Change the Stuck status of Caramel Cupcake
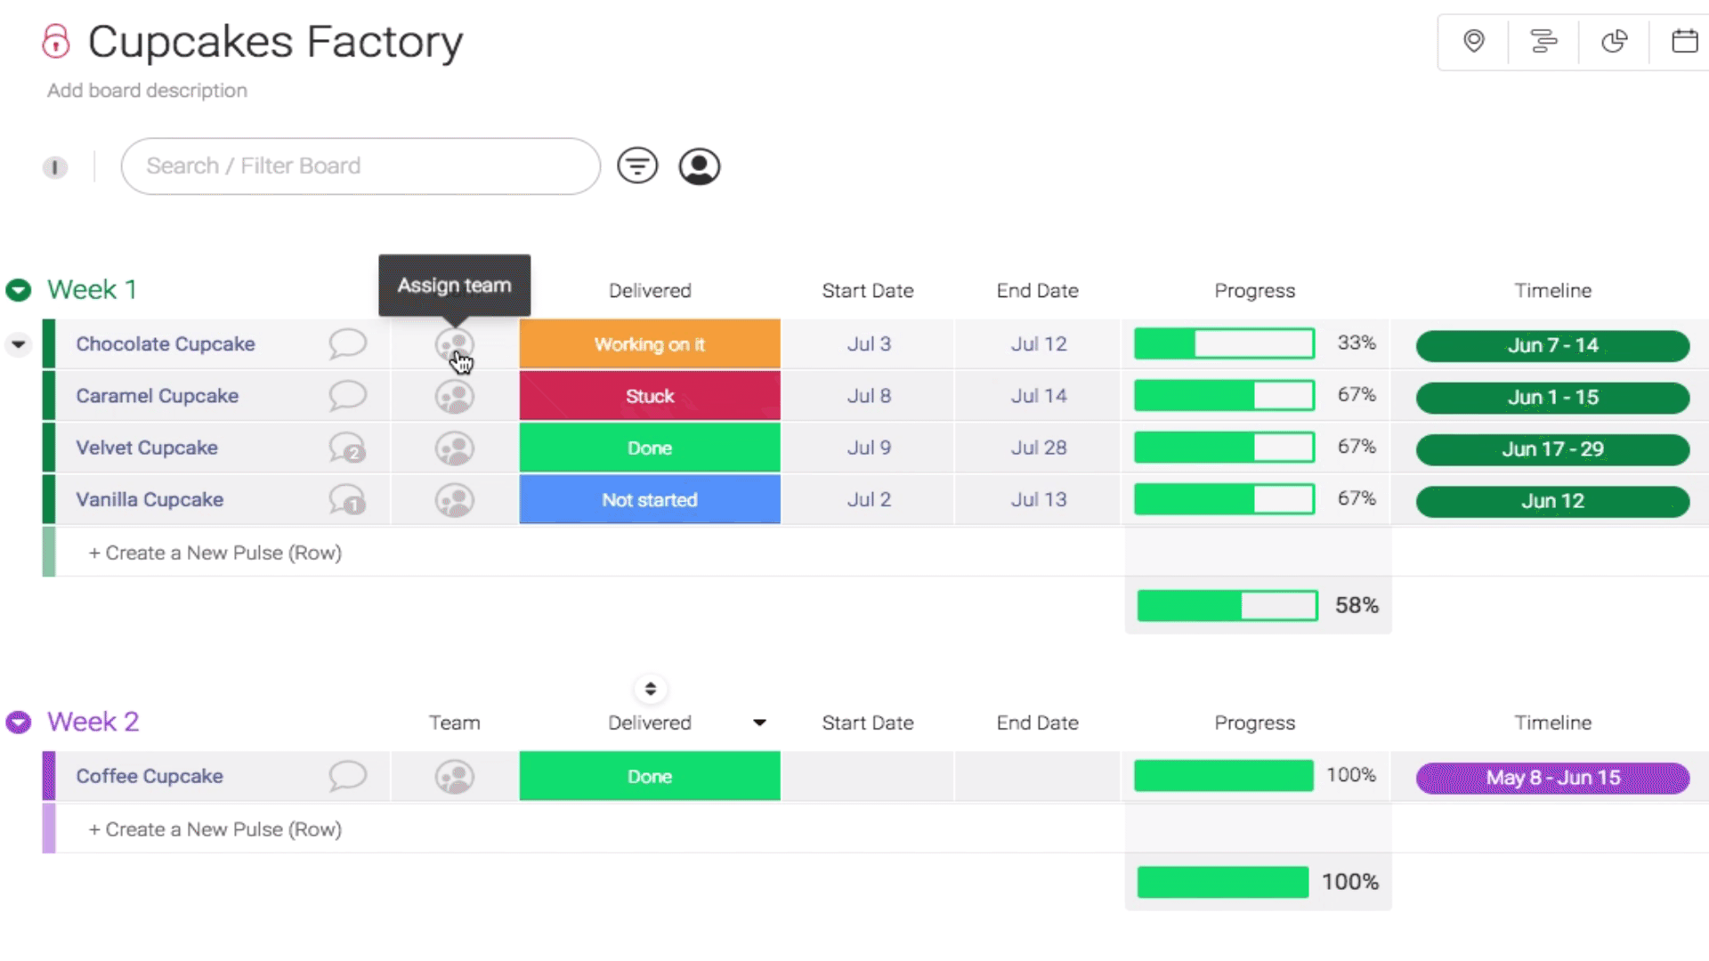Image resolution: width=1709 pixels, height=961 pixels. [x=650, y=396]
